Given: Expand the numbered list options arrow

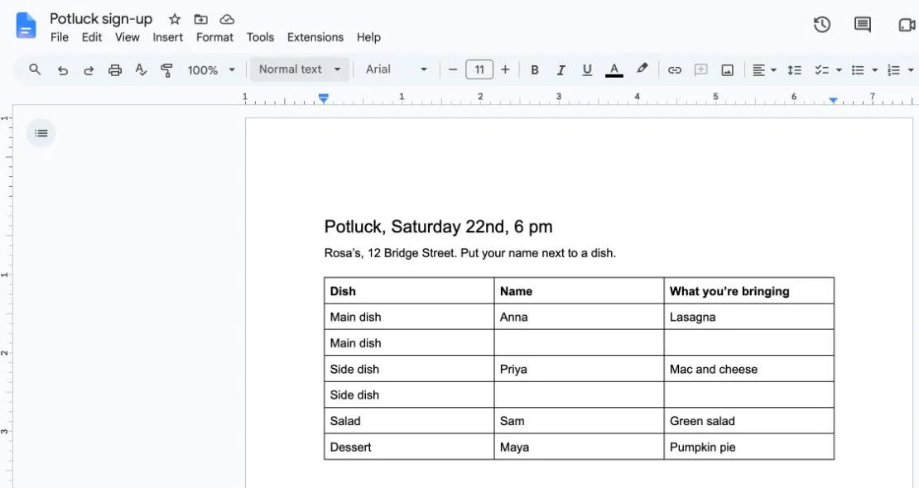Looking at the screenshot, I should (x=910, y=70).
